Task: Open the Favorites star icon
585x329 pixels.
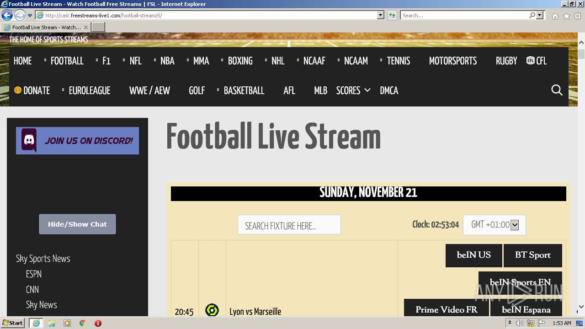Action: point(566,16)
